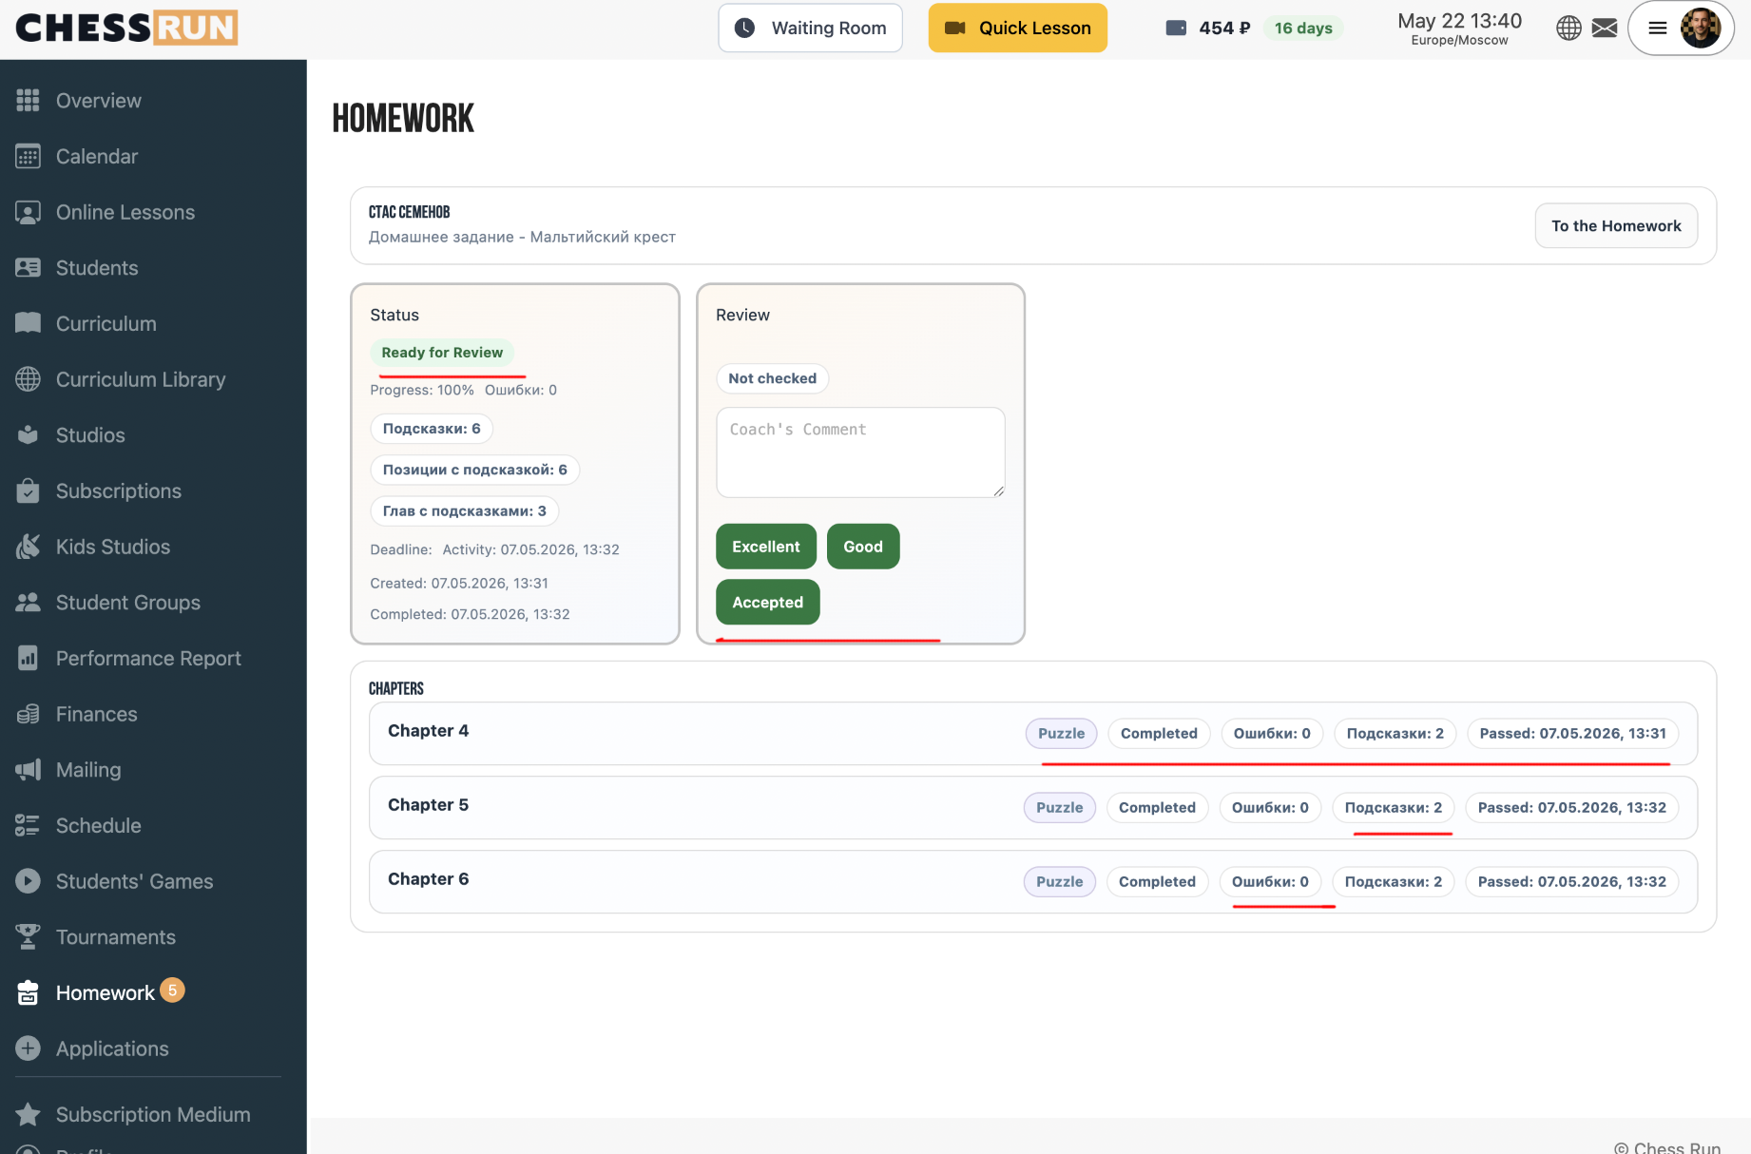This screenshot has width=1751, height=1154.
Task: Click the Calendar sidebar icon
Action: coord(29,157)
